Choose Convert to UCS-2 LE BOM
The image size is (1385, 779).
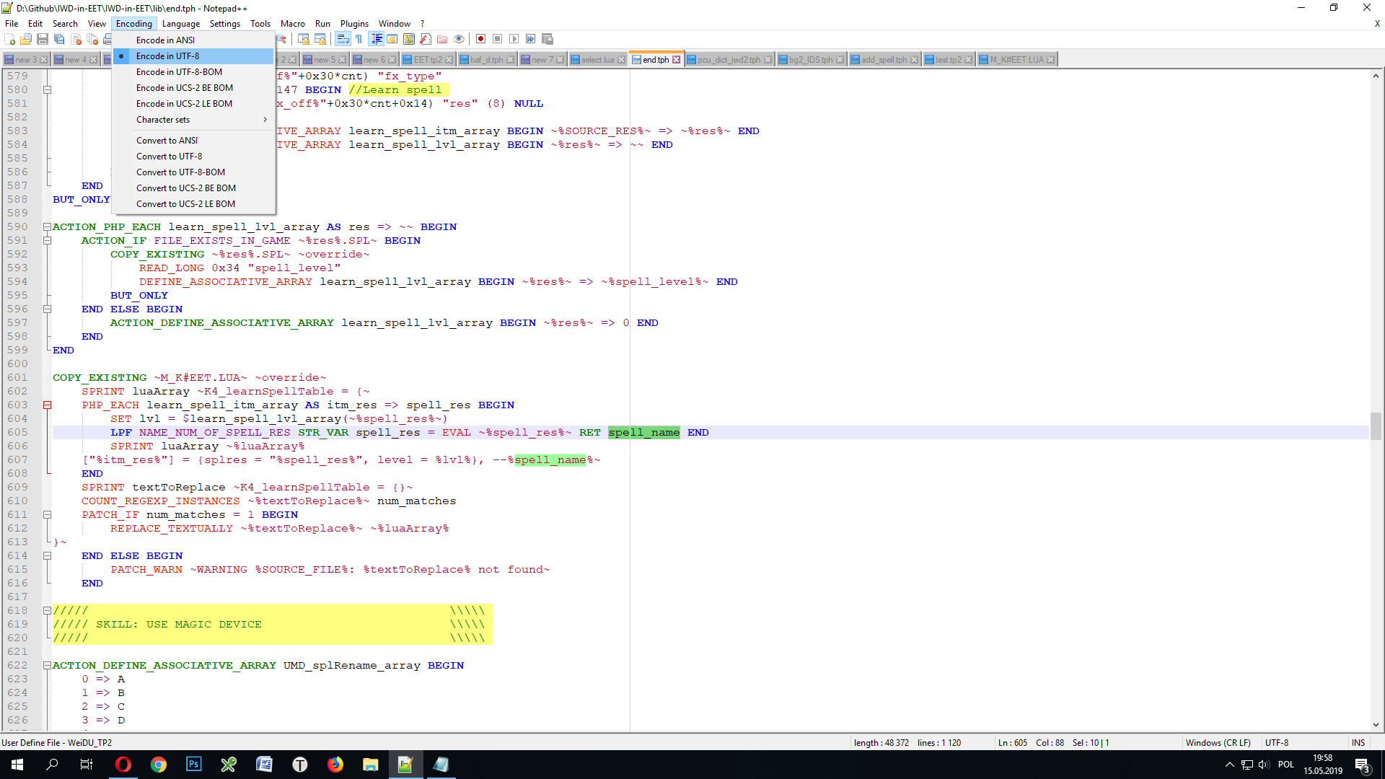click(x=193, y=204)
